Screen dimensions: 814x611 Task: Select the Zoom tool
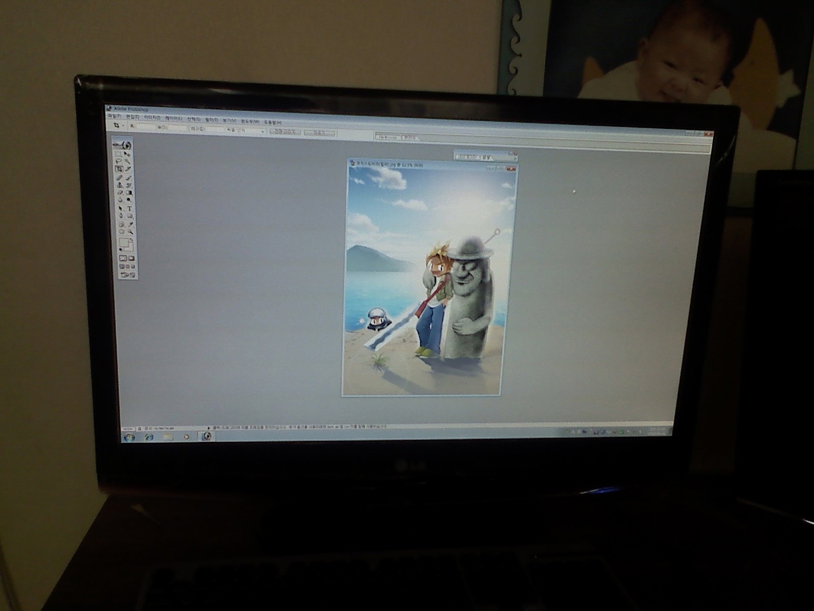point(130,232)
